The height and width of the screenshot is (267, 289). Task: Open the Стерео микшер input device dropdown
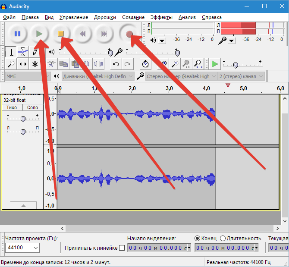click(x=181, y=76)
